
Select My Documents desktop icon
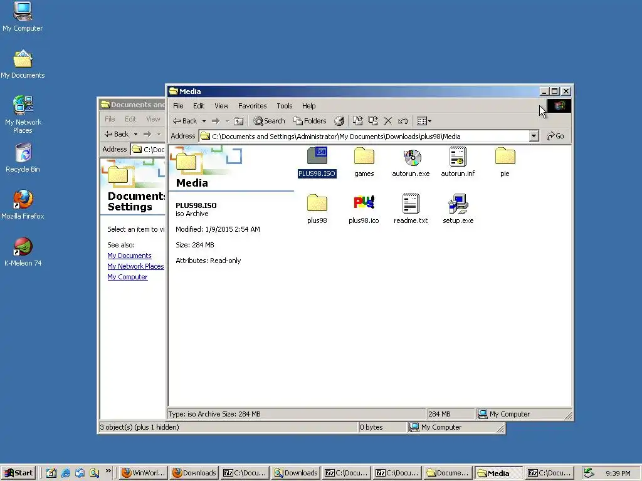click(23, 65)
